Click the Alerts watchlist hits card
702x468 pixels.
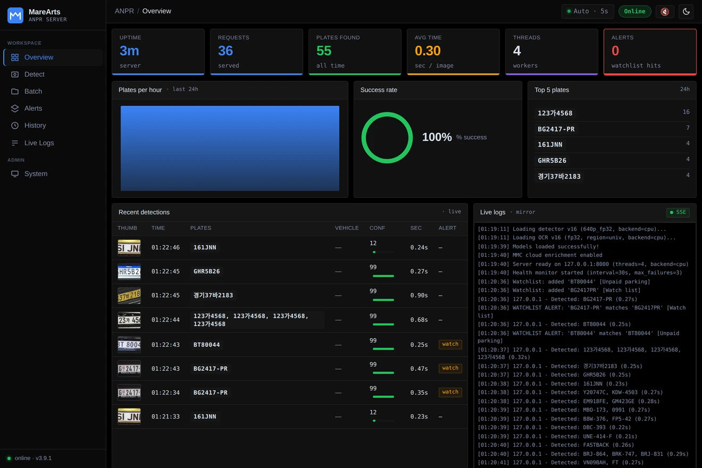[650, 52]
